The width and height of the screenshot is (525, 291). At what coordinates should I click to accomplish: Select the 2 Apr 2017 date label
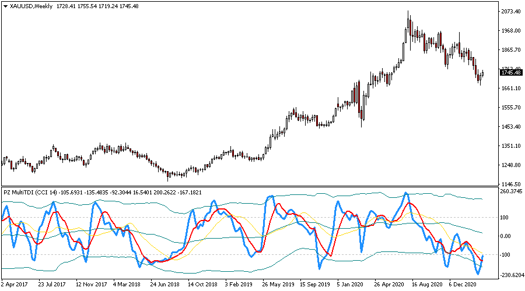(13, 285)
